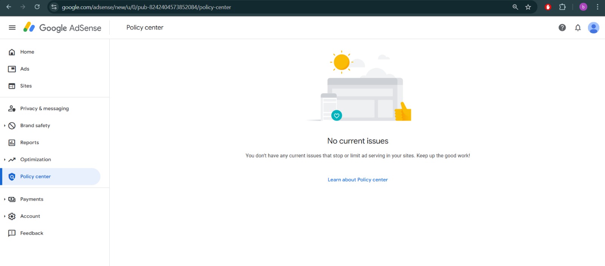
Task: Click the sun and thumbs-up illustration
Action: point(358,86)
